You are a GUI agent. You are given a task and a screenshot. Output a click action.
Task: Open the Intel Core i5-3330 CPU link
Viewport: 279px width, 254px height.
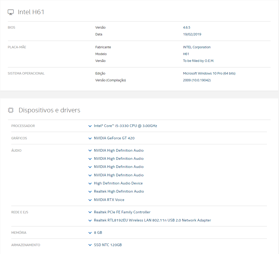125,126
